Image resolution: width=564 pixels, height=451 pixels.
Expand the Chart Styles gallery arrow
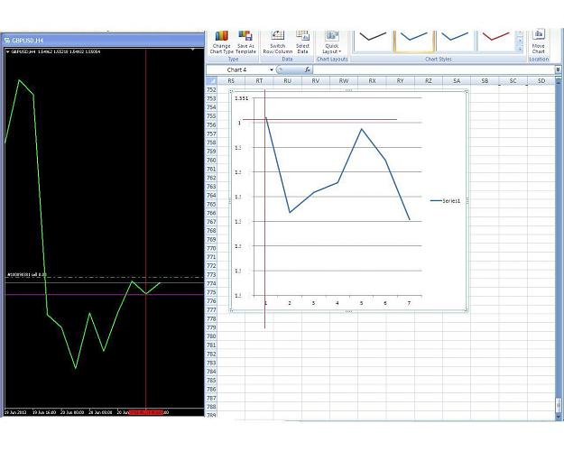click(x=520, y=50)
